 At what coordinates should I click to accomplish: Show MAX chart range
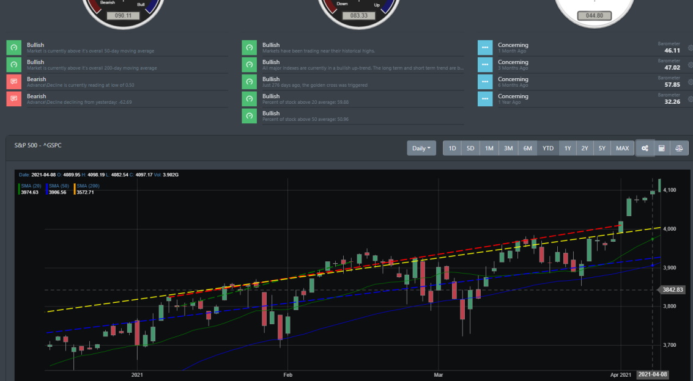(x=622, y=148)
